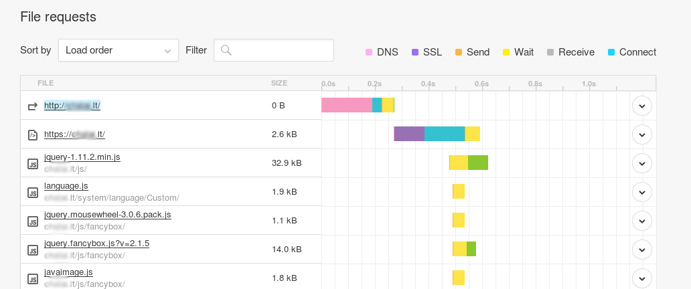Click the FILE column header
691x289 pixels.
46,83
